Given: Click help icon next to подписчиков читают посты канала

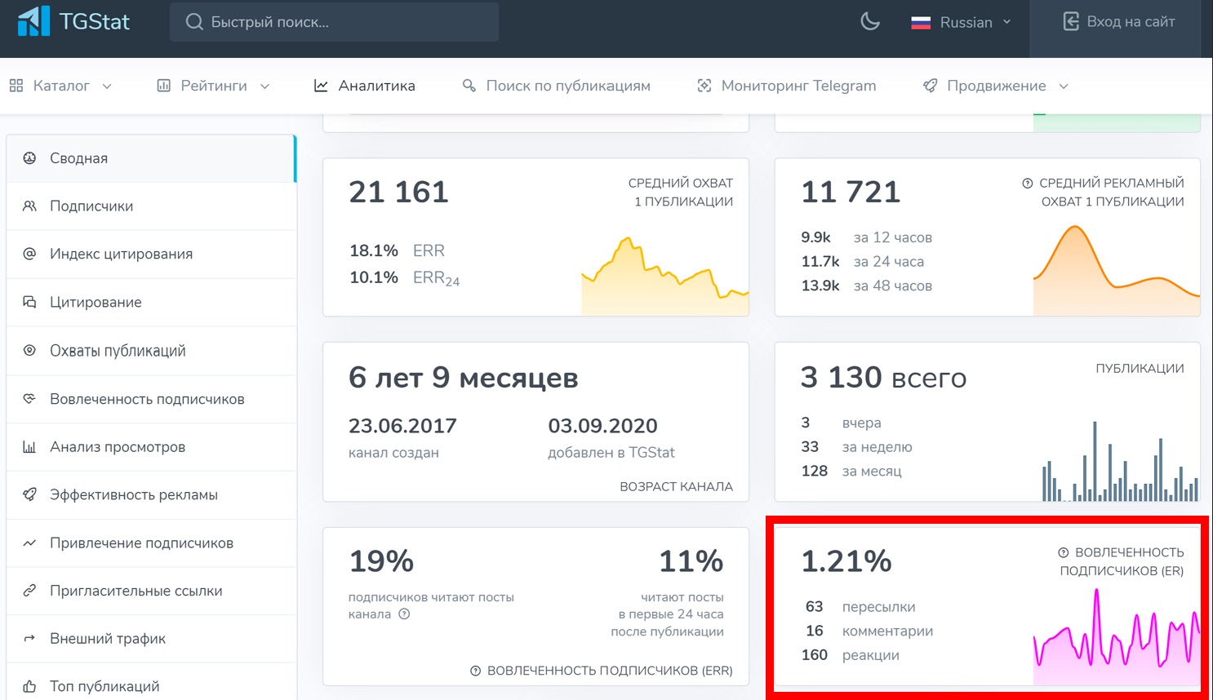Looking at the screenshot, I should tap(404, 614).
